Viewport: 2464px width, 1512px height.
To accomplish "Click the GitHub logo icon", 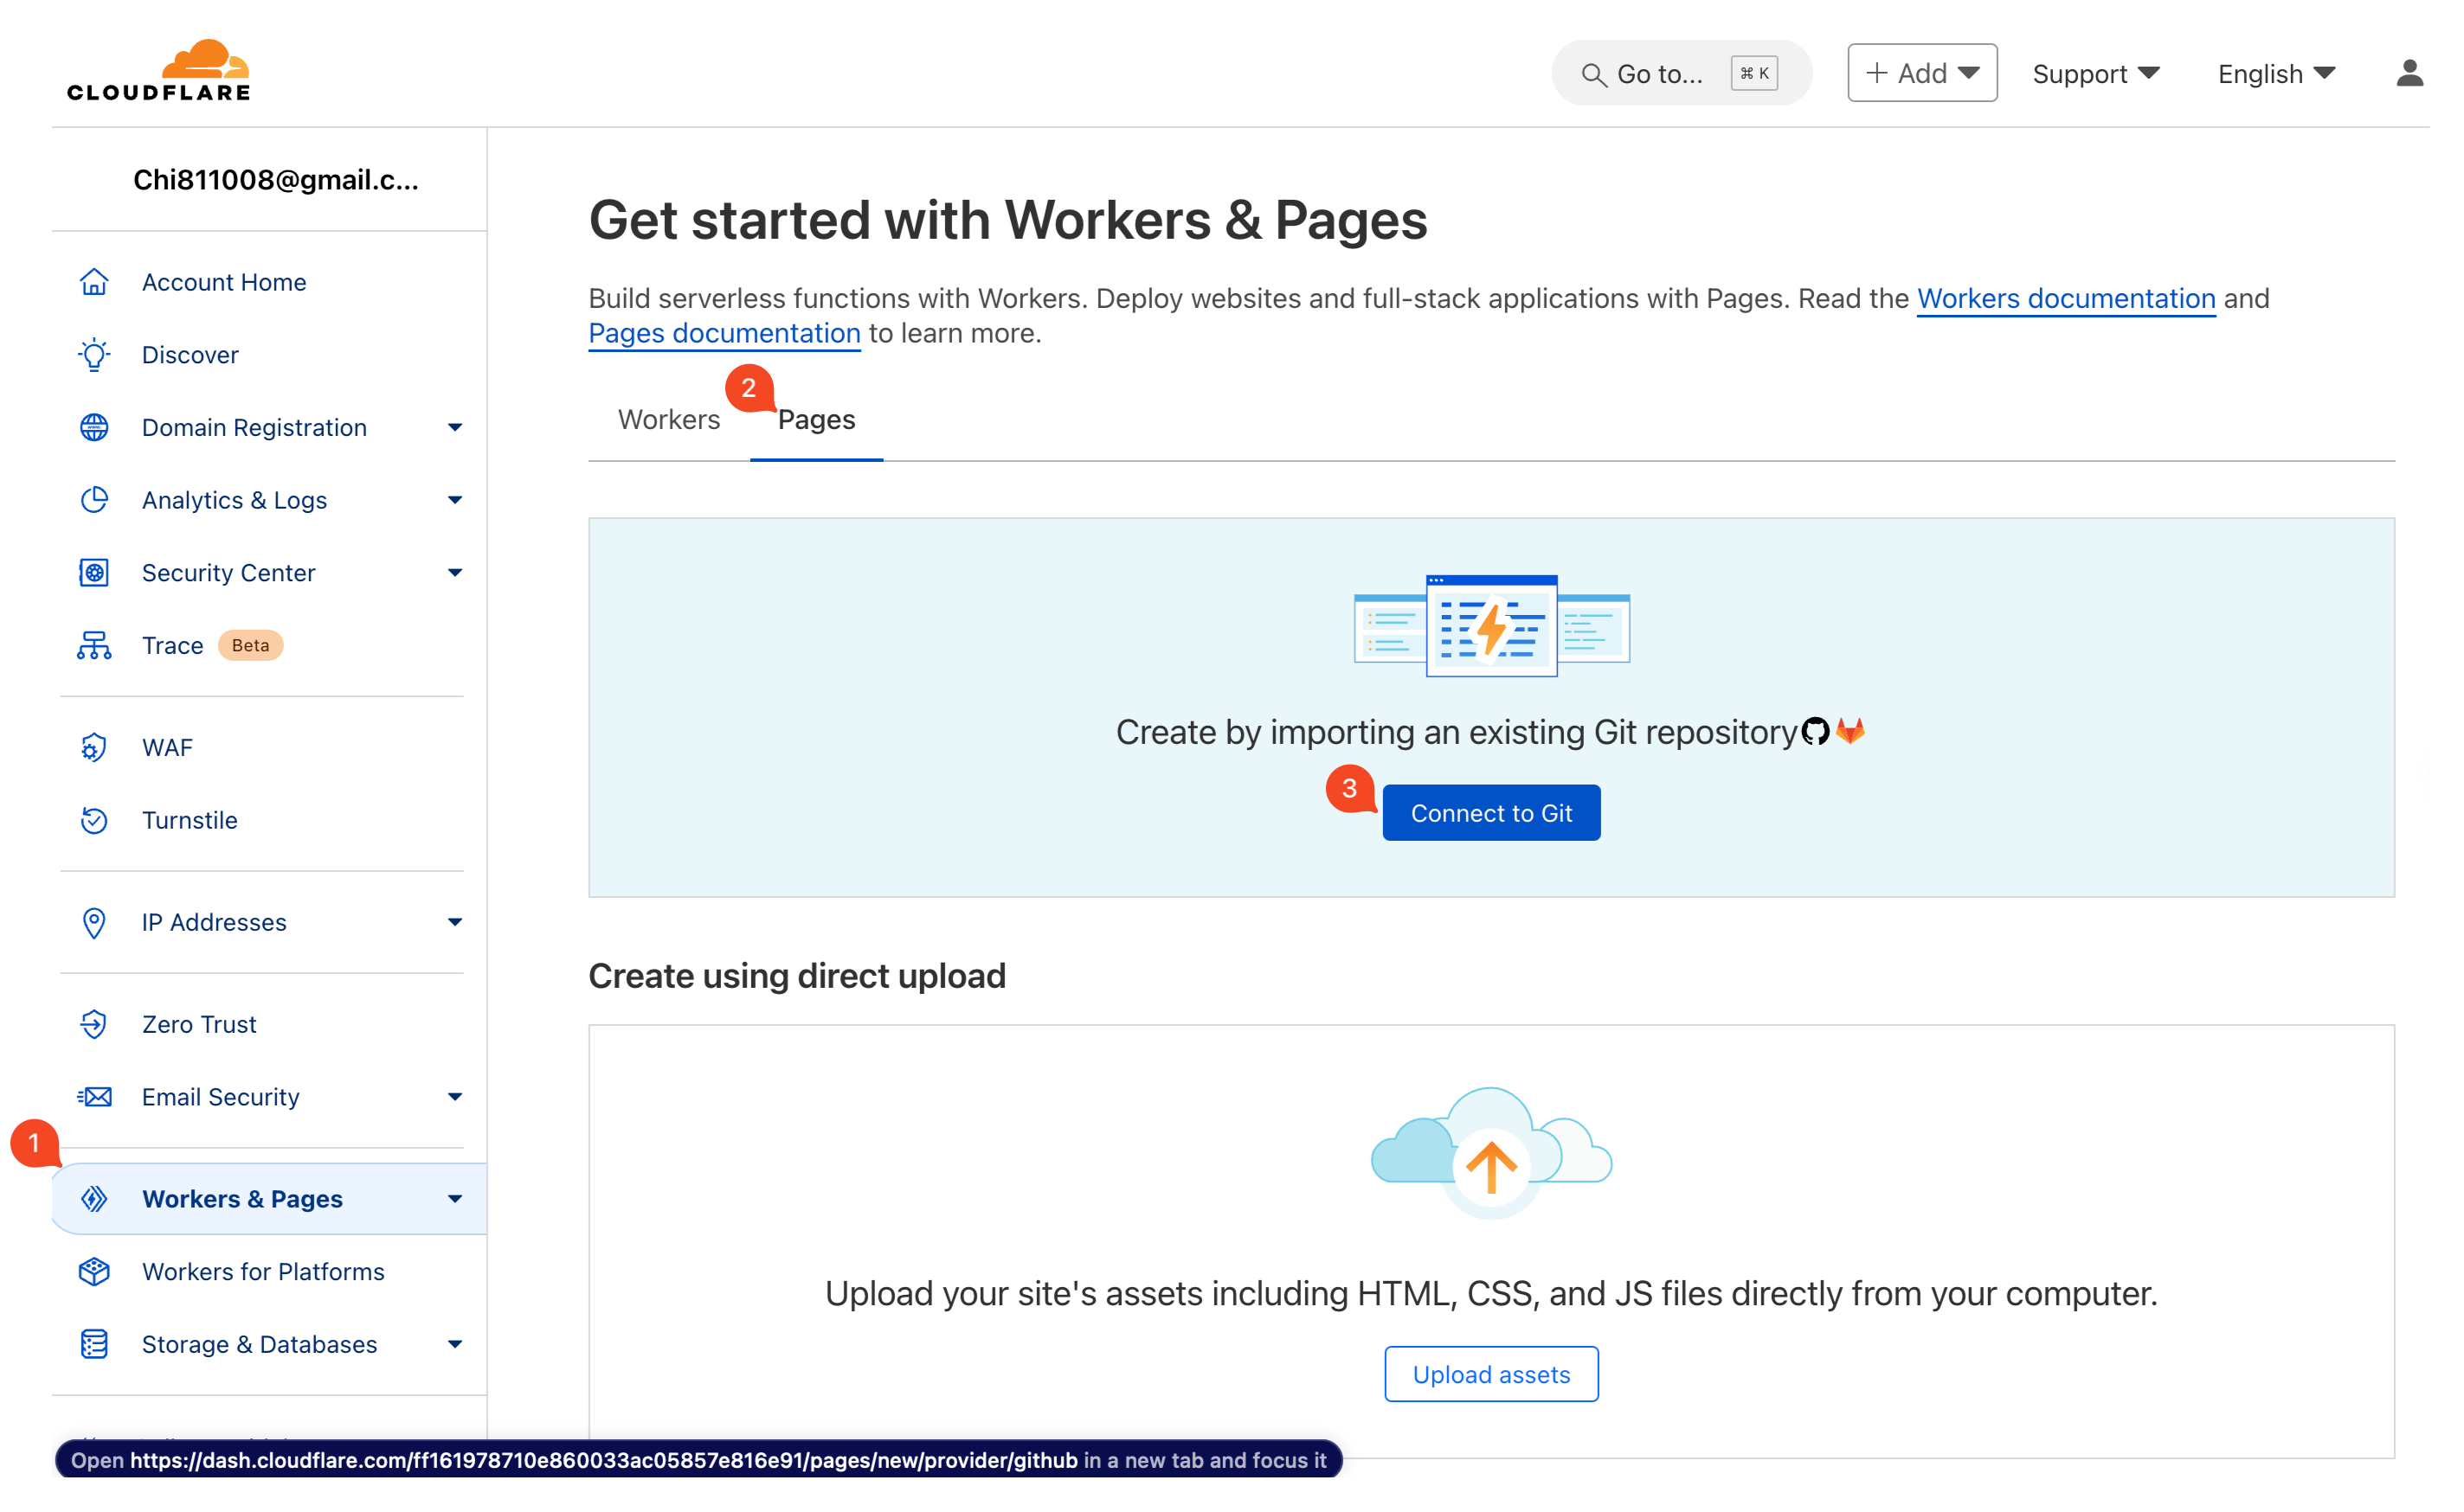I will point(1815,731).
